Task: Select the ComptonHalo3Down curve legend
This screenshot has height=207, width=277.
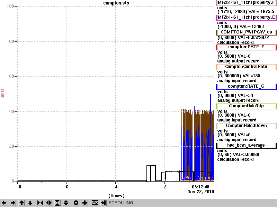Action: point(246,126)
